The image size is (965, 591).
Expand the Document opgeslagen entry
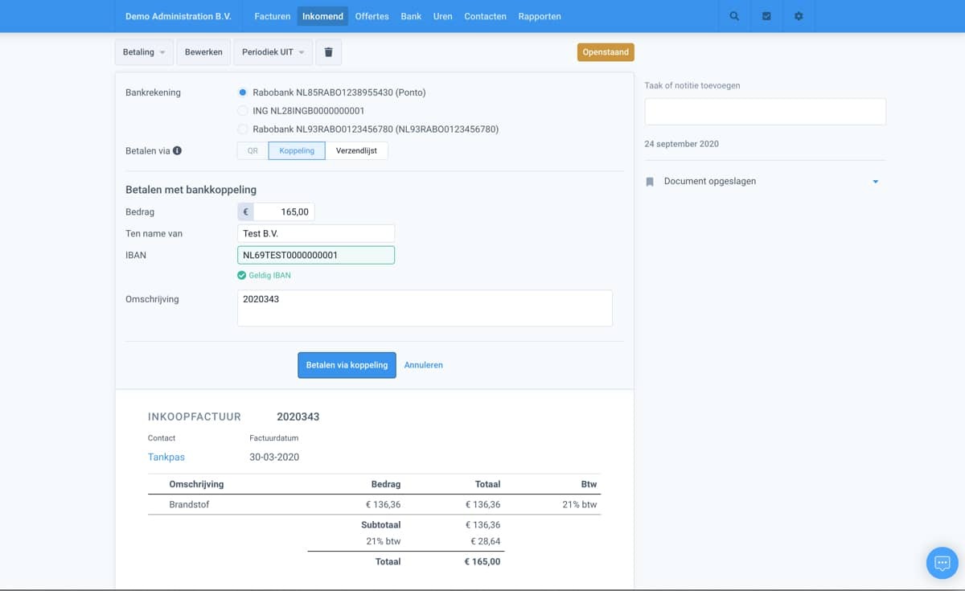[x=875, y=182]
